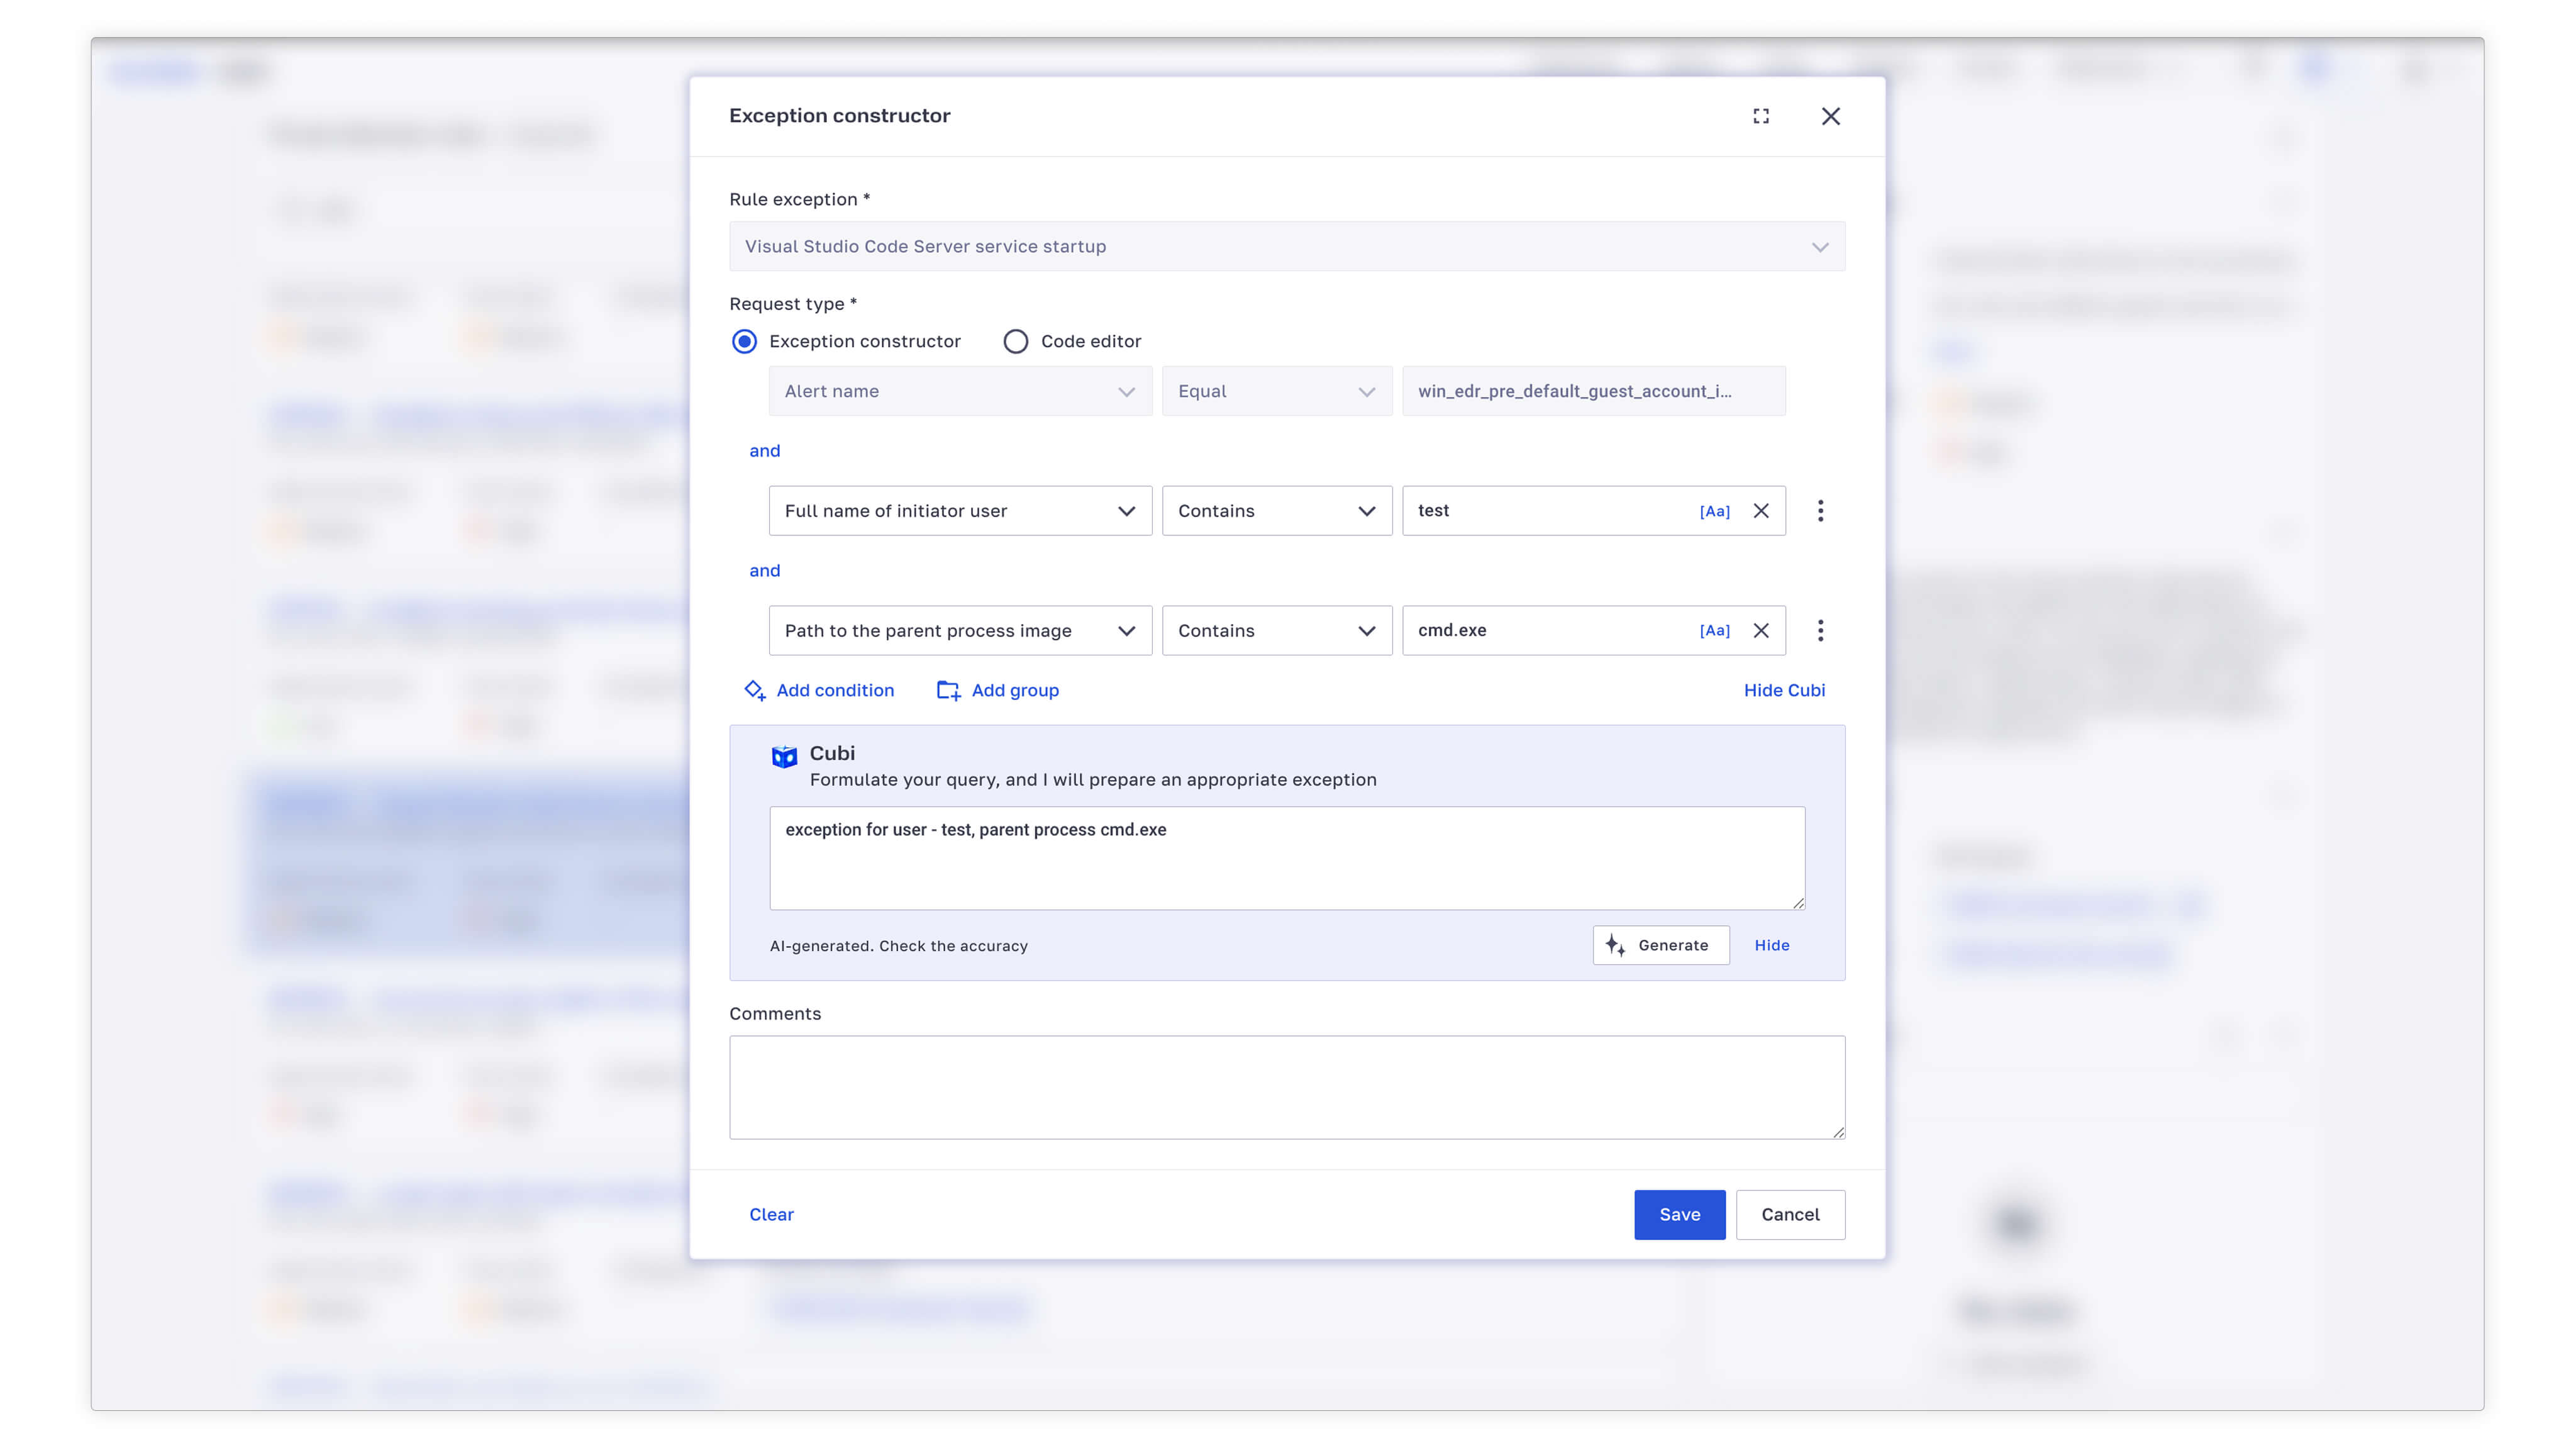2576x1448 pixels.
Task: Click the Add condition link
Action: [819, 690]
